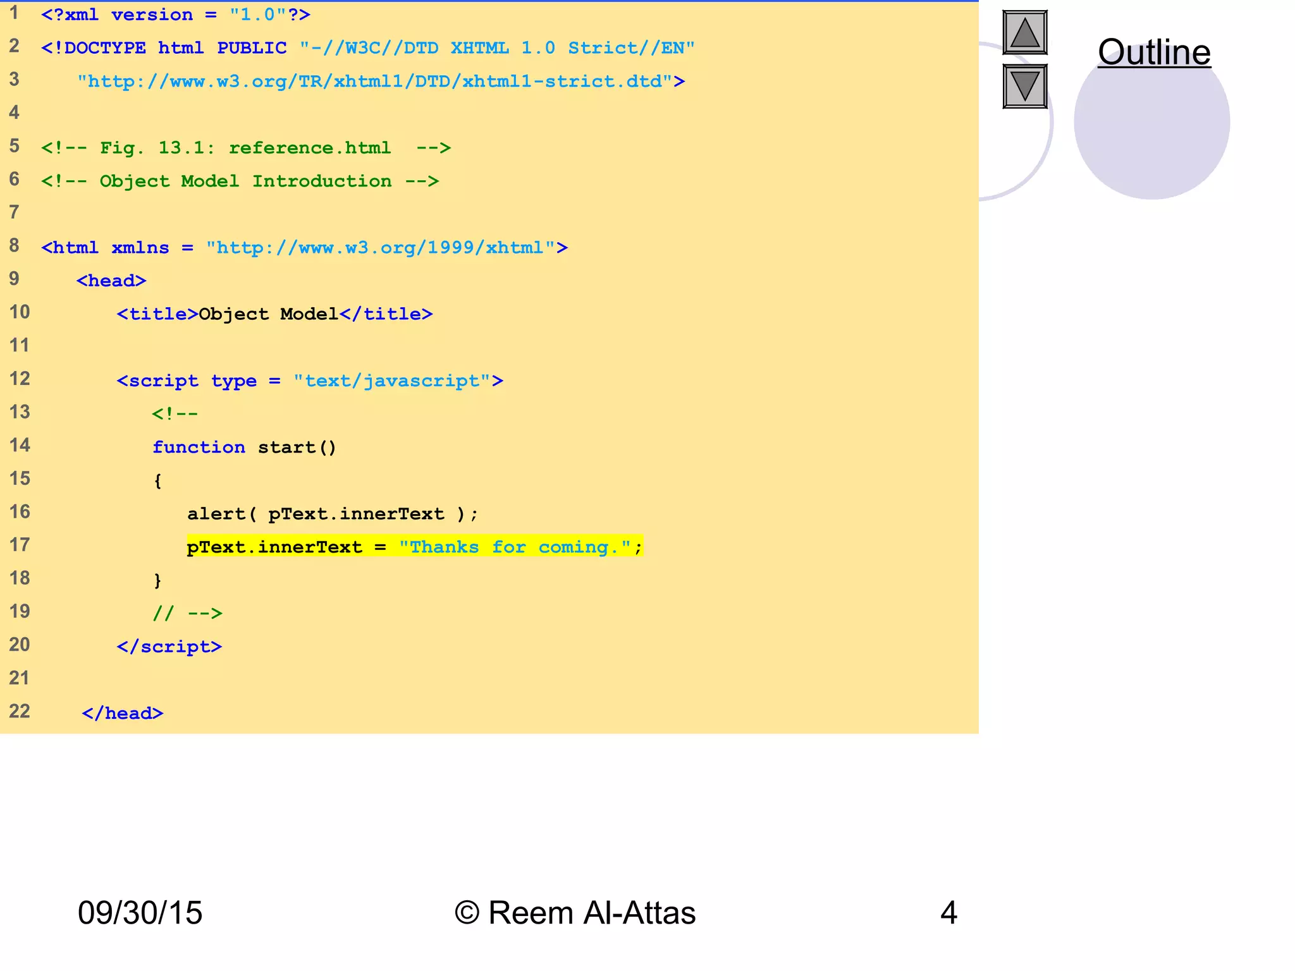The height and width of the screenshot is (971, 1295).
Task: Click the closing </head> tag
Action: tap(122, 713)
